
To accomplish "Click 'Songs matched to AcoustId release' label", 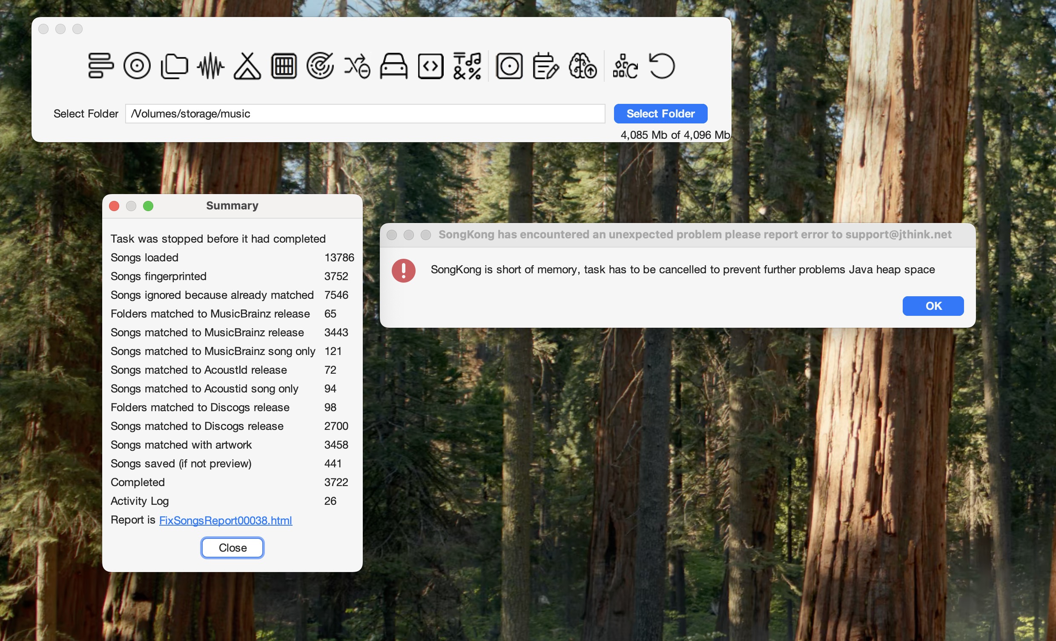I will click(x=199, y=370).
